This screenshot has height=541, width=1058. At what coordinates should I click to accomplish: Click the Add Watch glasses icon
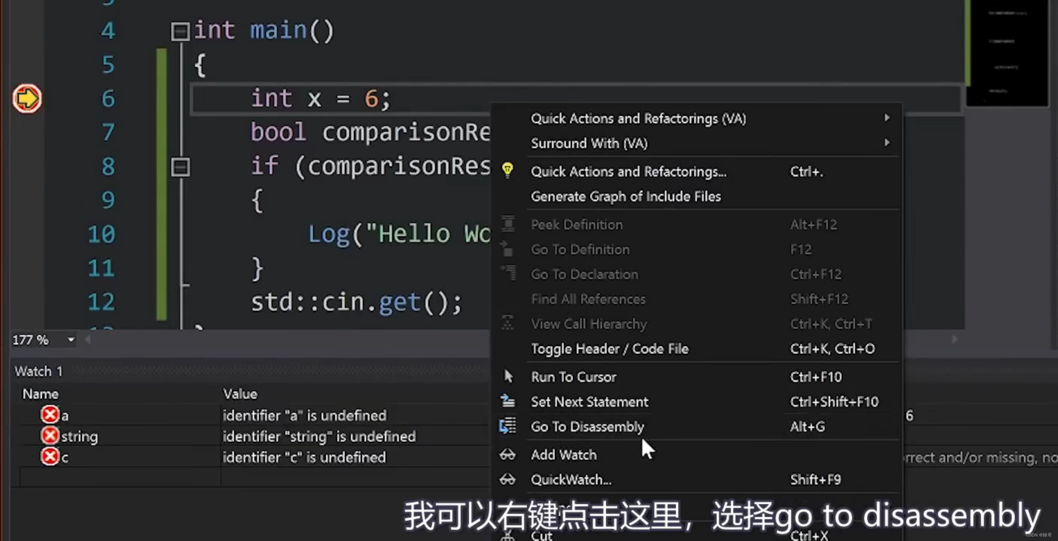508,455
